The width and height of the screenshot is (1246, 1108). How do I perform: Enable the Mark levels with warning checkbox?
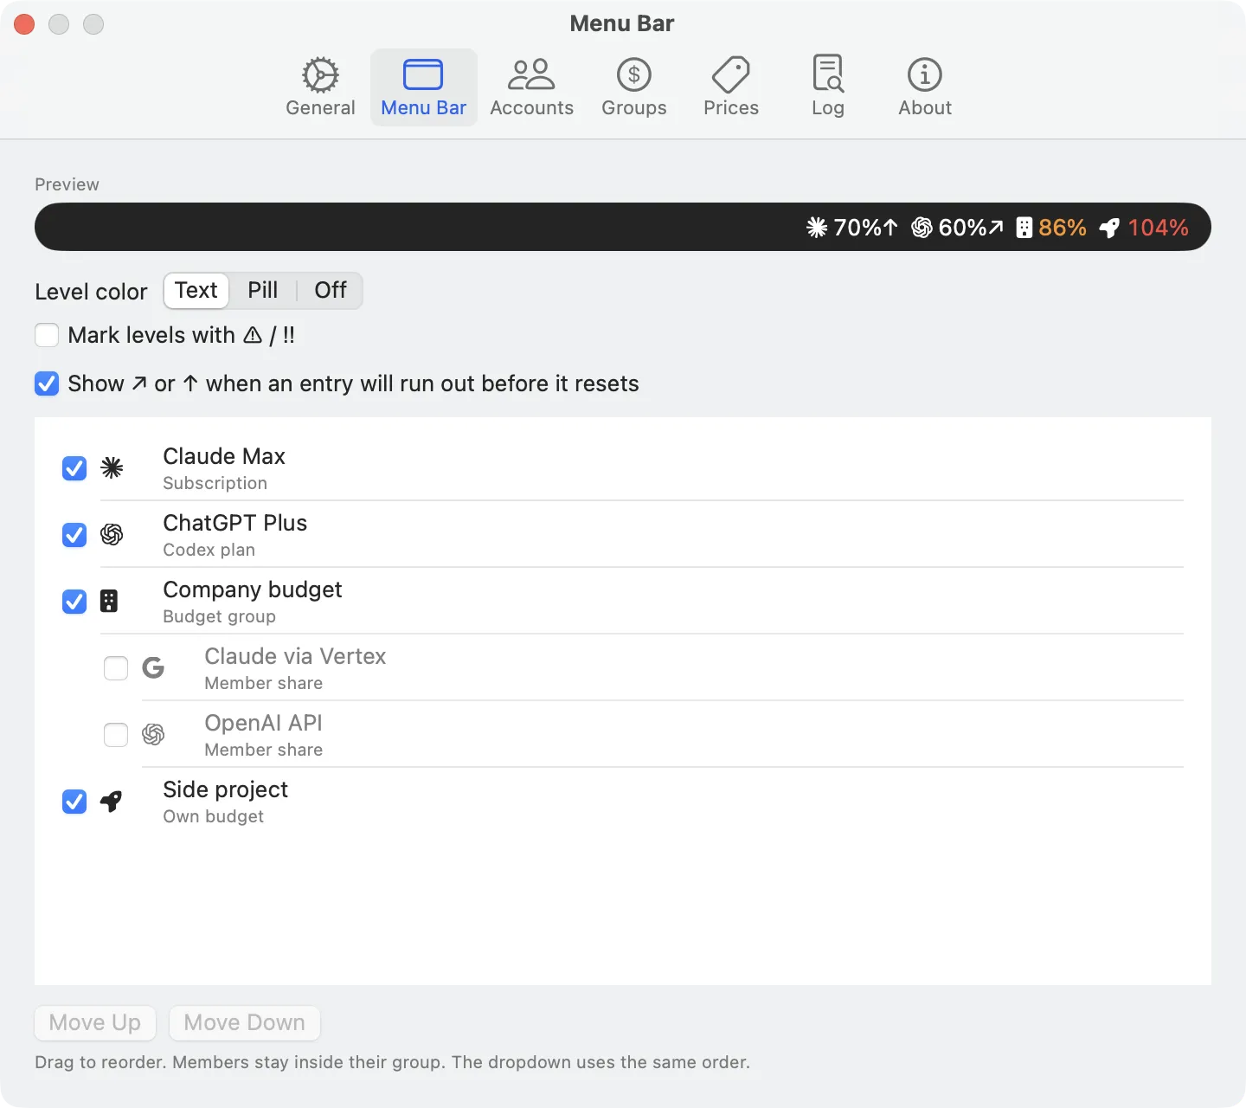[x=47, y=335]
